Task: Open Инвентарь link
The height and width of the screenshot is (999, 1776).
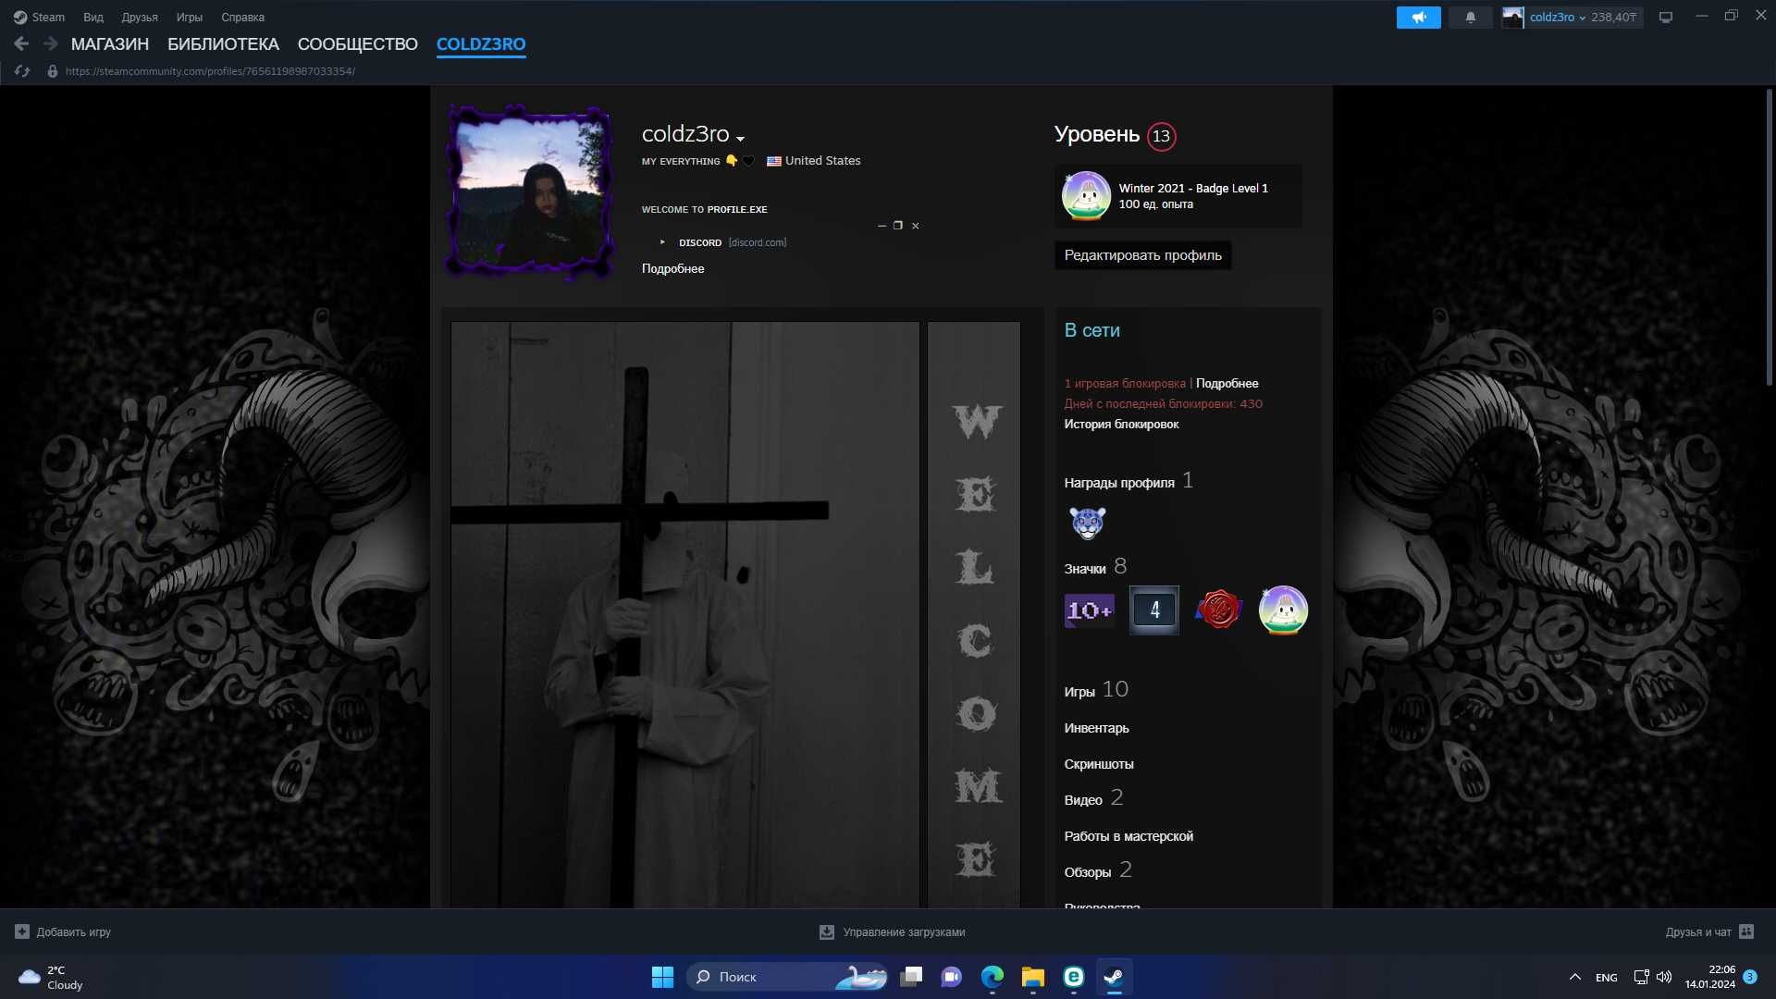Action: pos(1096,728)
